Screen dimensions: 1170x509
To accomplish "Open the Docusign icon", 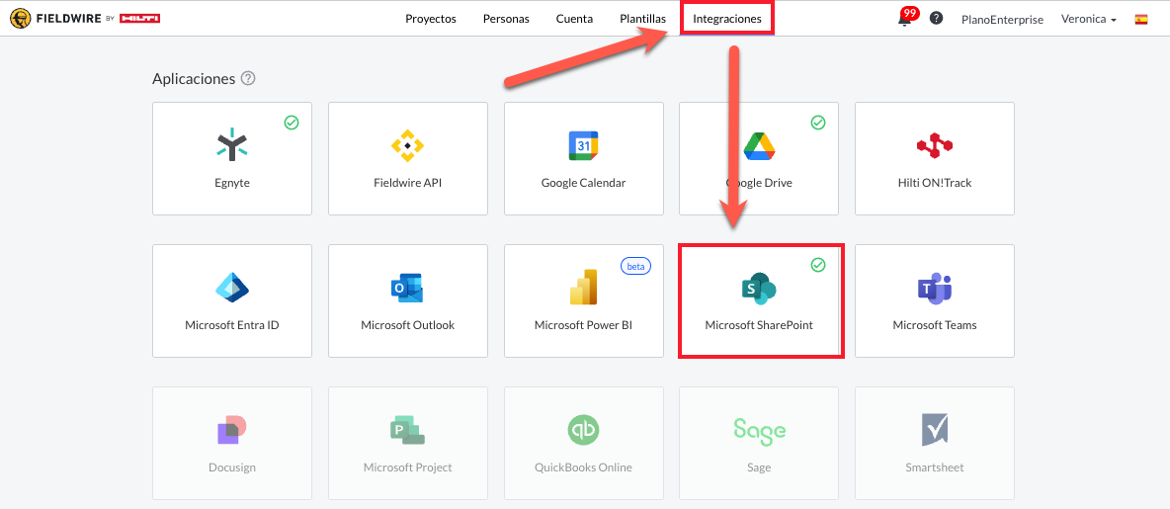I will pos(232,429).
